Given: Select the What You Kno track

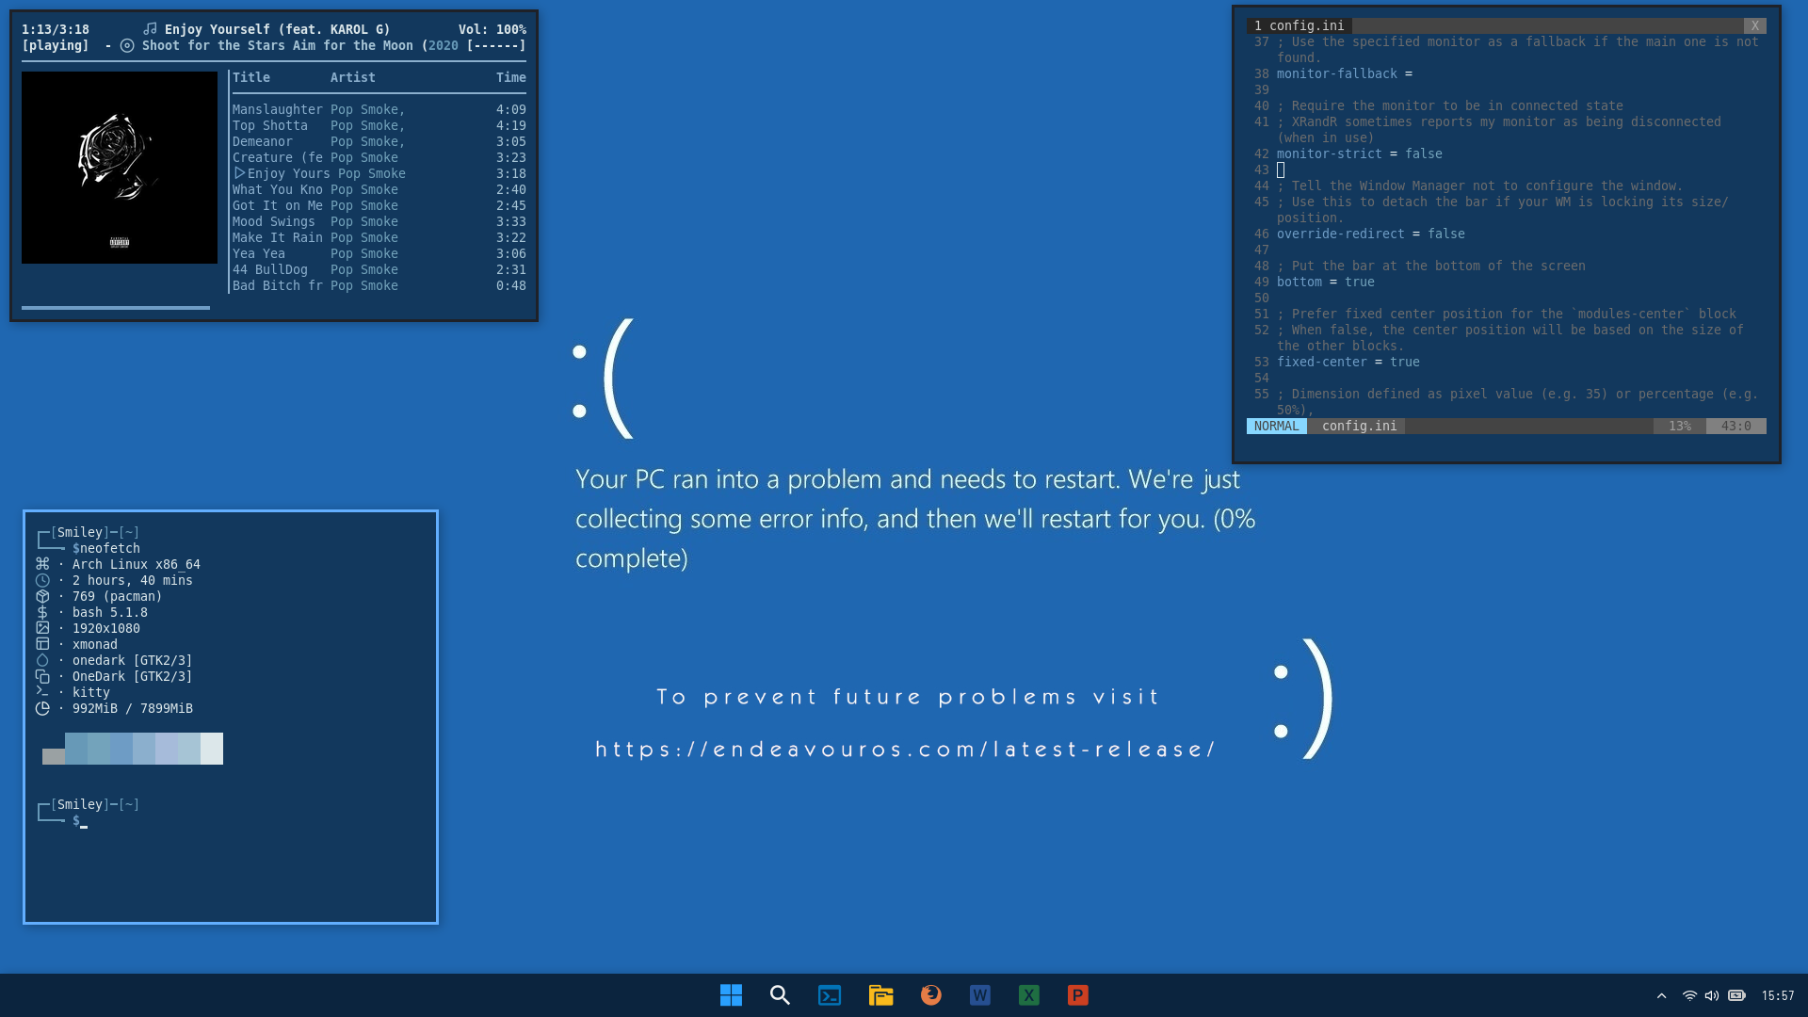Looking at the screenshot, I should click(379, 190).
